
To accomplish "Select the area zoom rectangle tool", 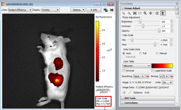I will (x=140, y=13).
